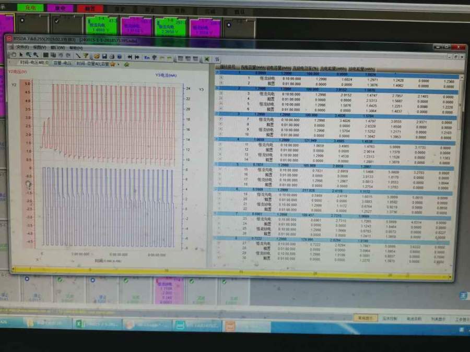Open the 文件(F) menu

[x=22, y=47]
